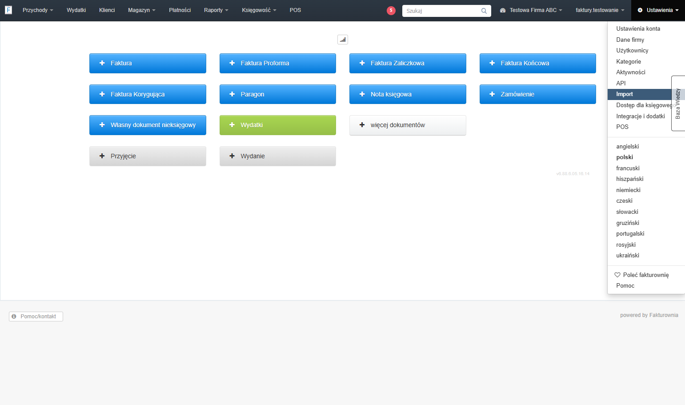The image size is (685, 405).
Task: Click the Wydanie button
Action: click(x=278, y=156)
